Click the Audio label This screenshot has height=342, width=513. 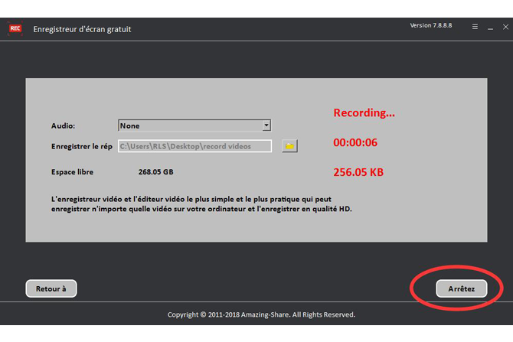[x=64, y=125]
